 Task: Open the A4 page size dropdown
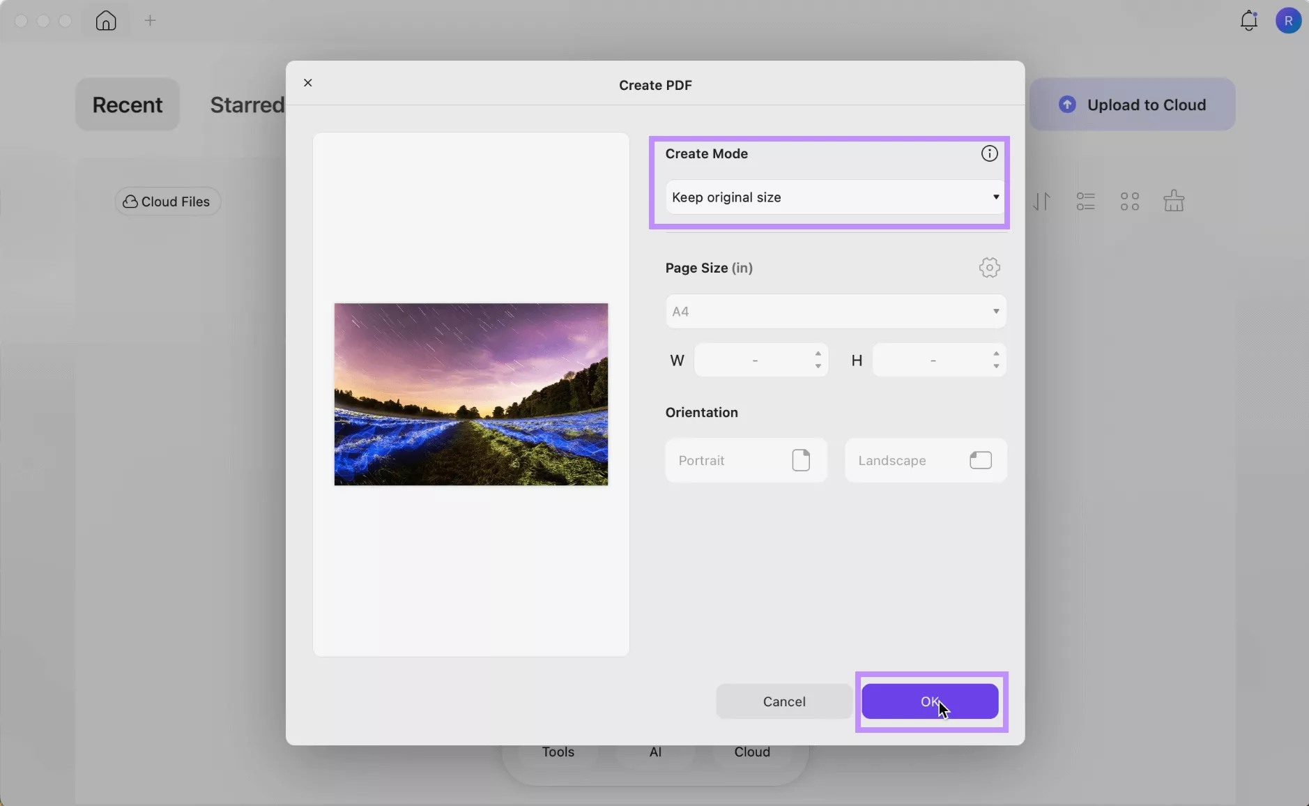tap(836, 312)
